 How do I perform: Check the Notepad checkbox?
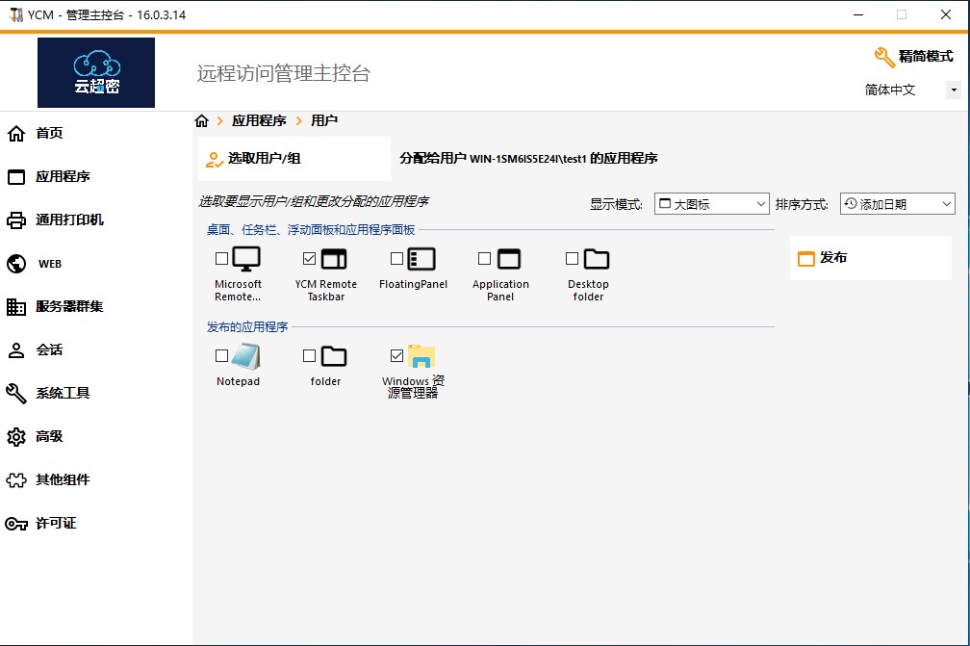221,355
